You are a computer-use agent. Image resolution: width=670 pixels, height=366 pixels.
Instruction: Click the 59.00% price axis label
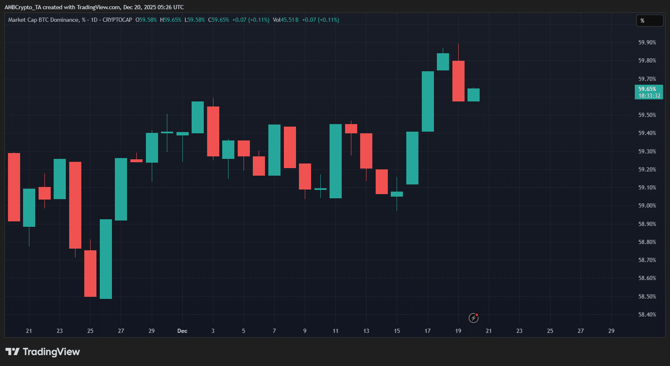point(647,205)
